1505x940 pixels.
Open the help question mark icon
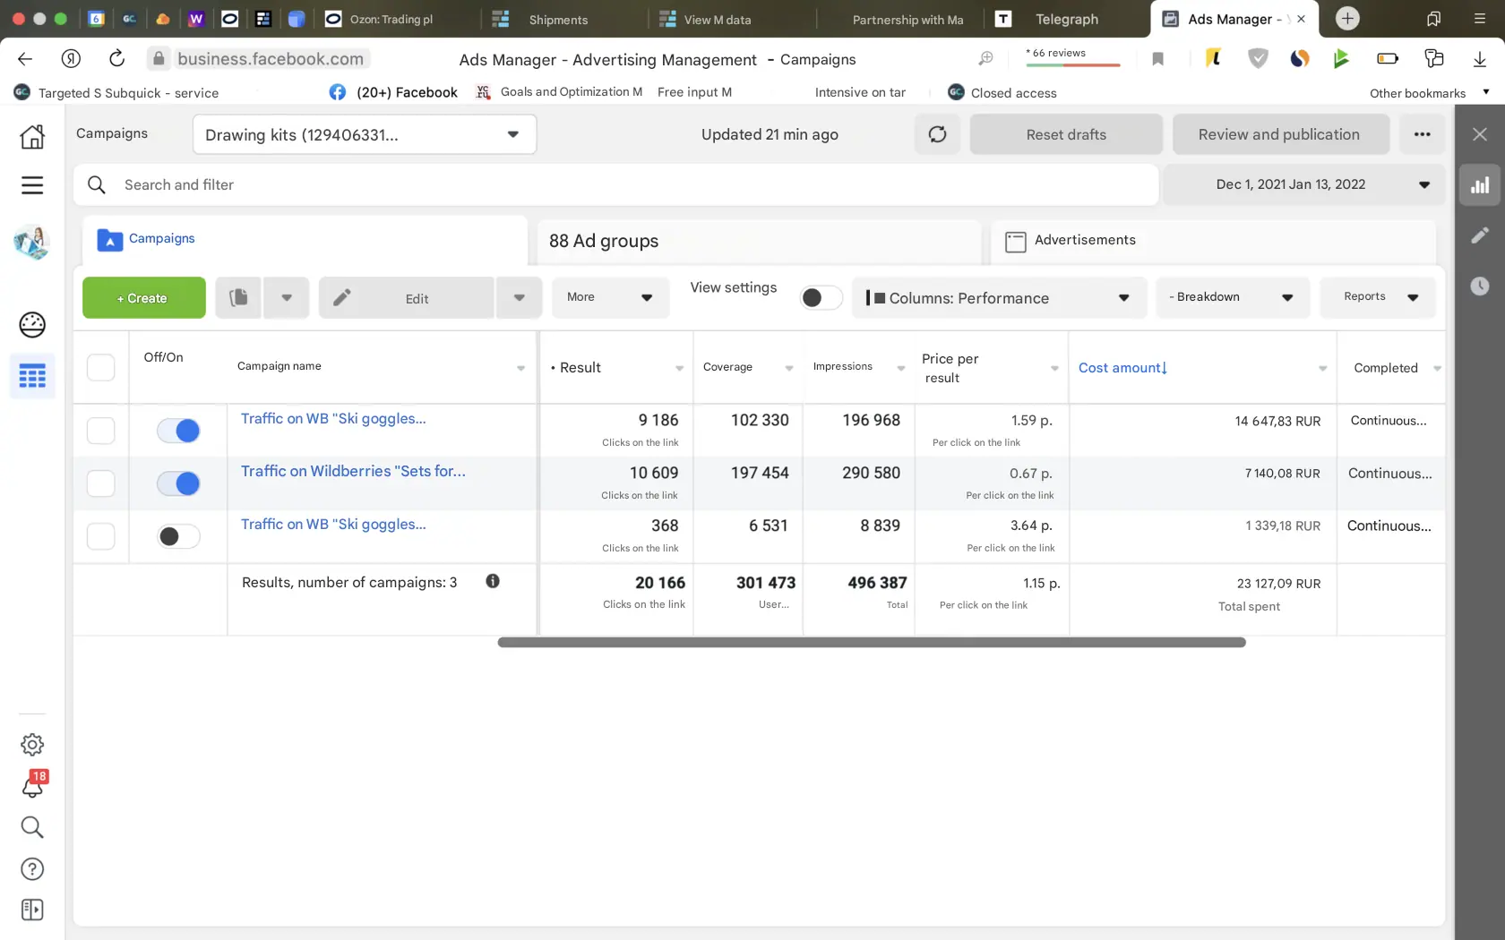point(32,868)
